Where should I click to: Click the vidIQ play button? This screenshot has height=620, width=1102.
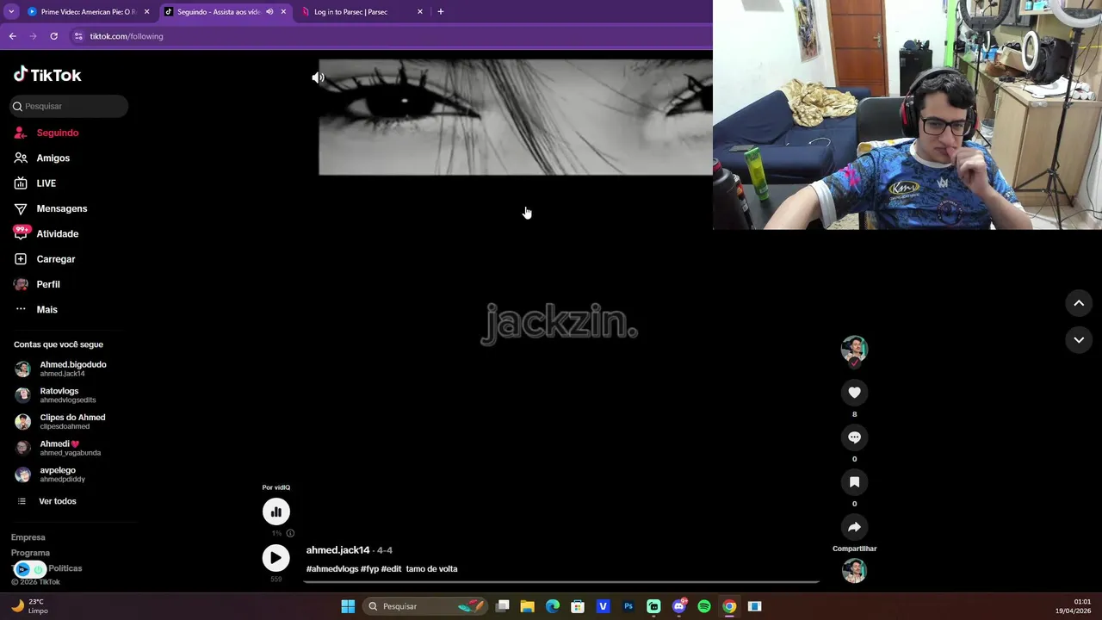pos(276,558)
